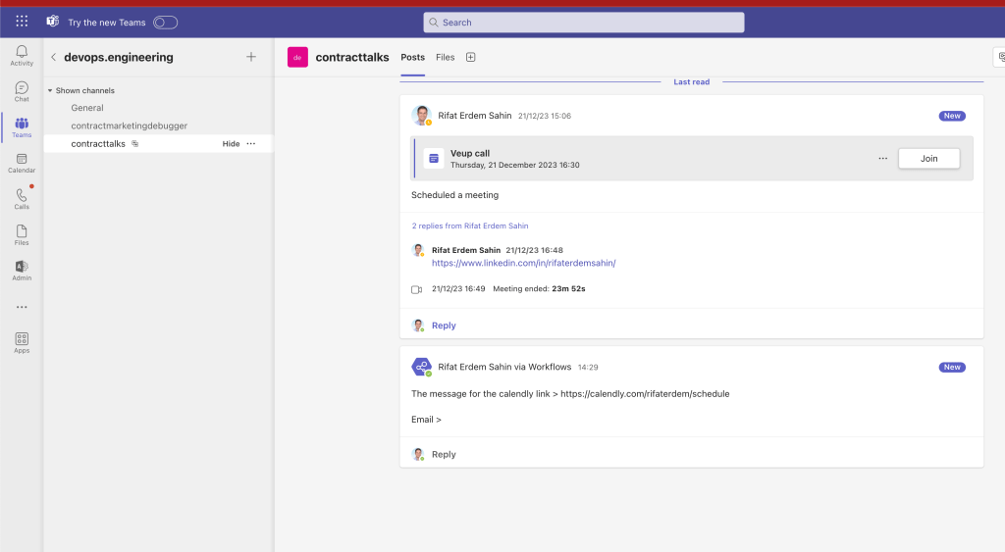Screen dimensions: 1005x552
Task: Open the General channel
Action: point(87,108)
